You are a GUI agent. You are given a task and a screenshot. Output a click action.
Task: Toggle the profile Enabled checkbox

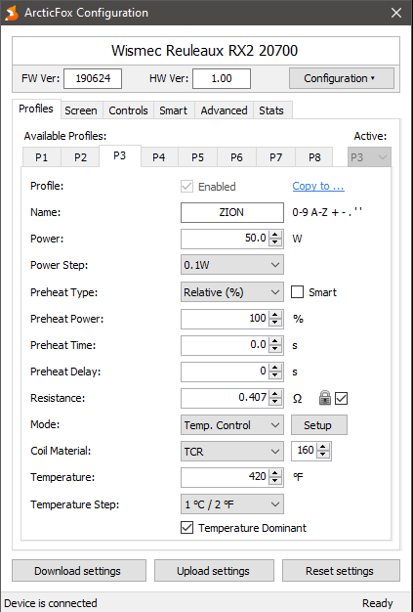[187, 186]
